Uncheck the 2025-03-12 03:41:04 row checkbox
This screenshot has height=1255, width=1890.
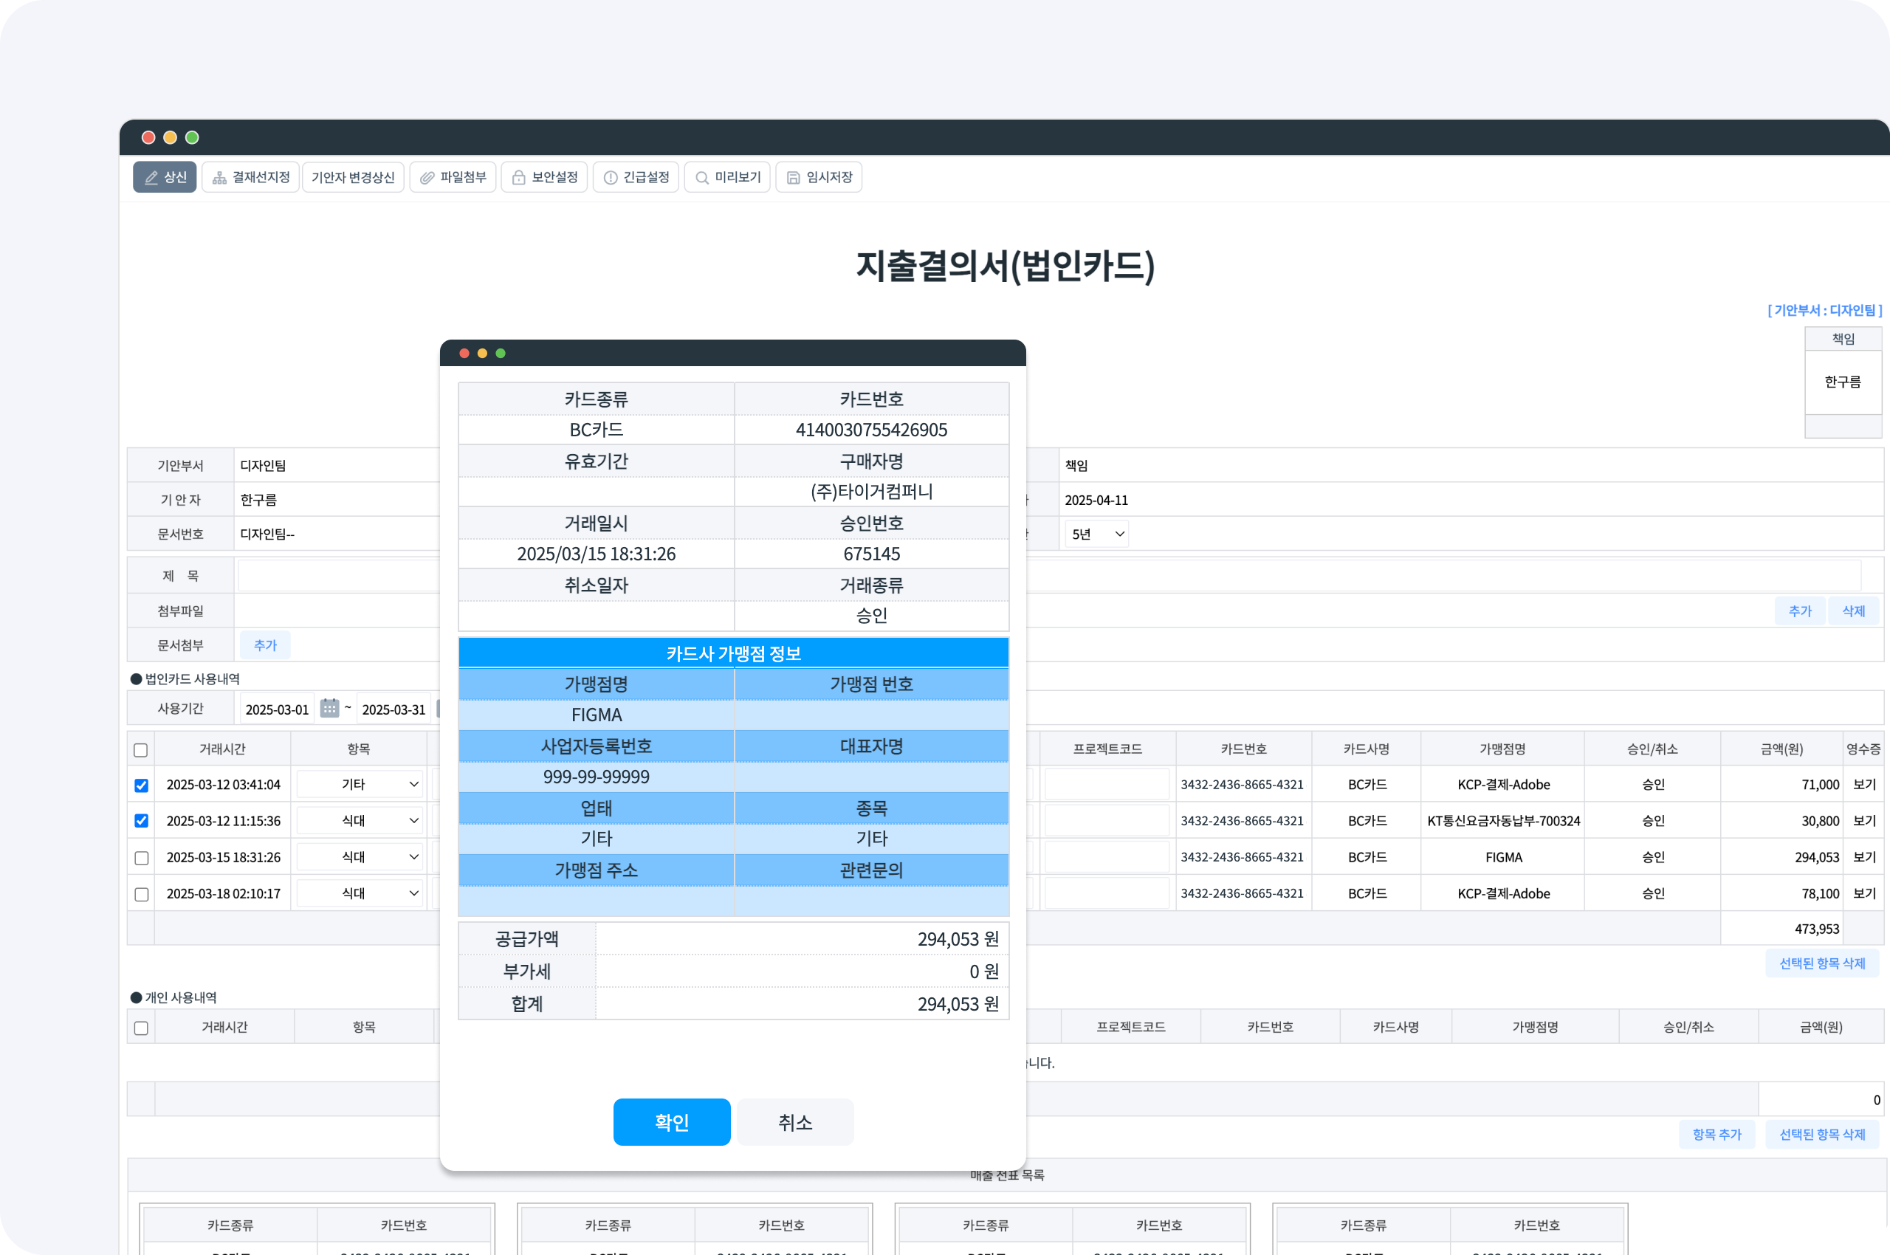(142, 785)
